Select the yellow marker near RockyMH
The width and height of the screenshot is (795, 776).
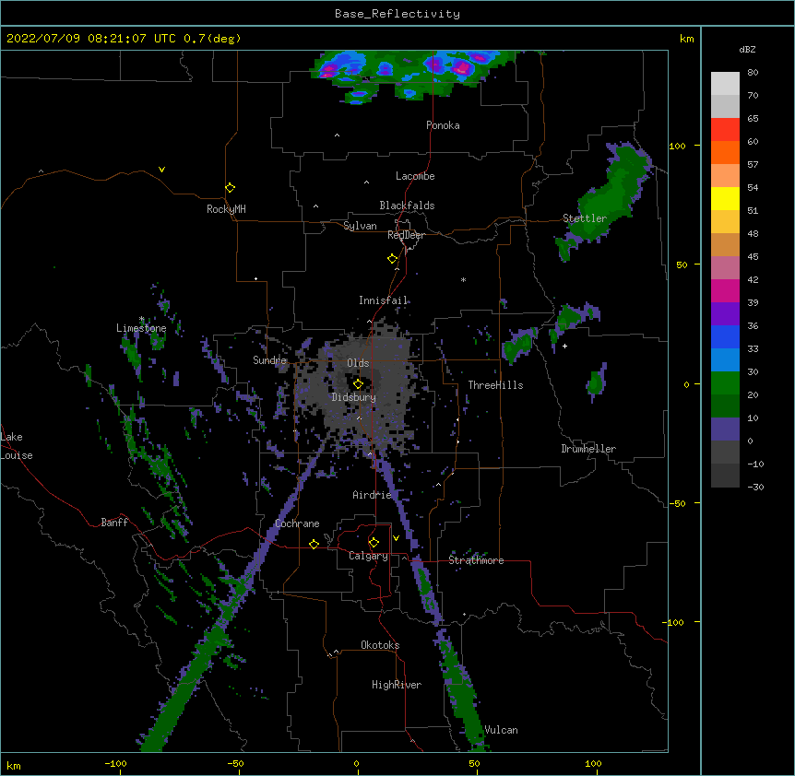(231, 187)
